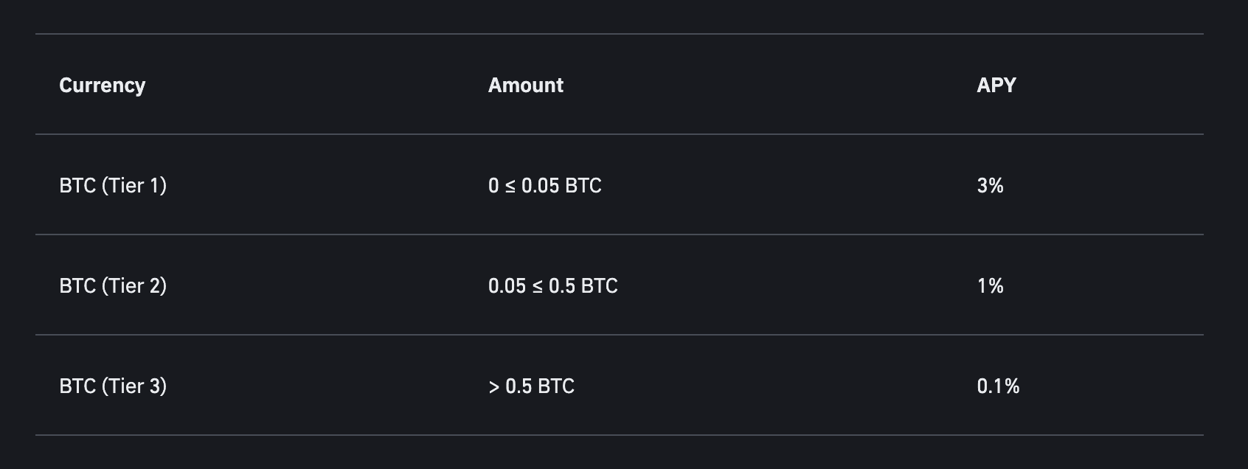
Task: Select the 1% APY value
Action: pyautogui.click(x=990, y=286)
